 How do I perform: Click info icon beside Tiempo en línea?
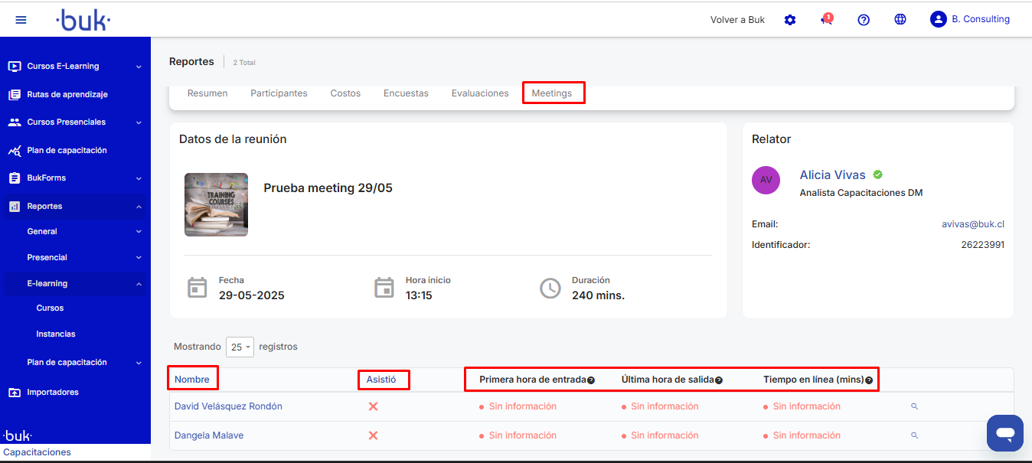pyautogui.click(x=869, y=380)
